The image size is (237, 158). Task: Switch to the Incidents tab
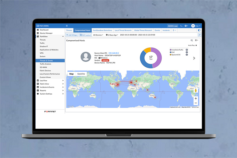(166, 30)
